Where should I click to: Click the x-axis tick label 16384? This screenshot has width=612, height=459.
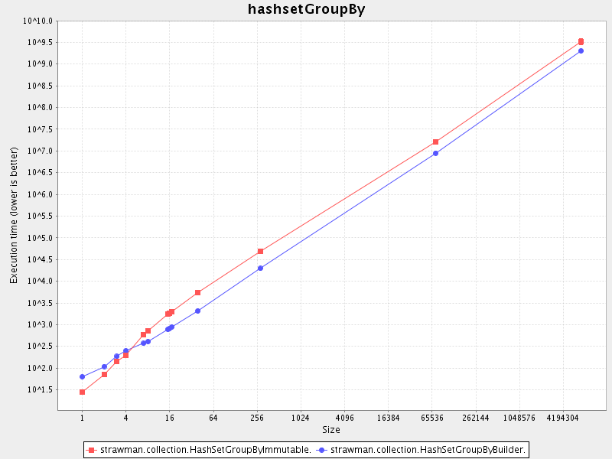389,418
